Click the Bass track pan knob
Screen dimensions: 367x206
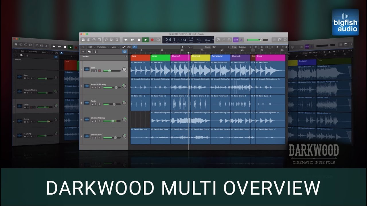click(x=124, y=70)
